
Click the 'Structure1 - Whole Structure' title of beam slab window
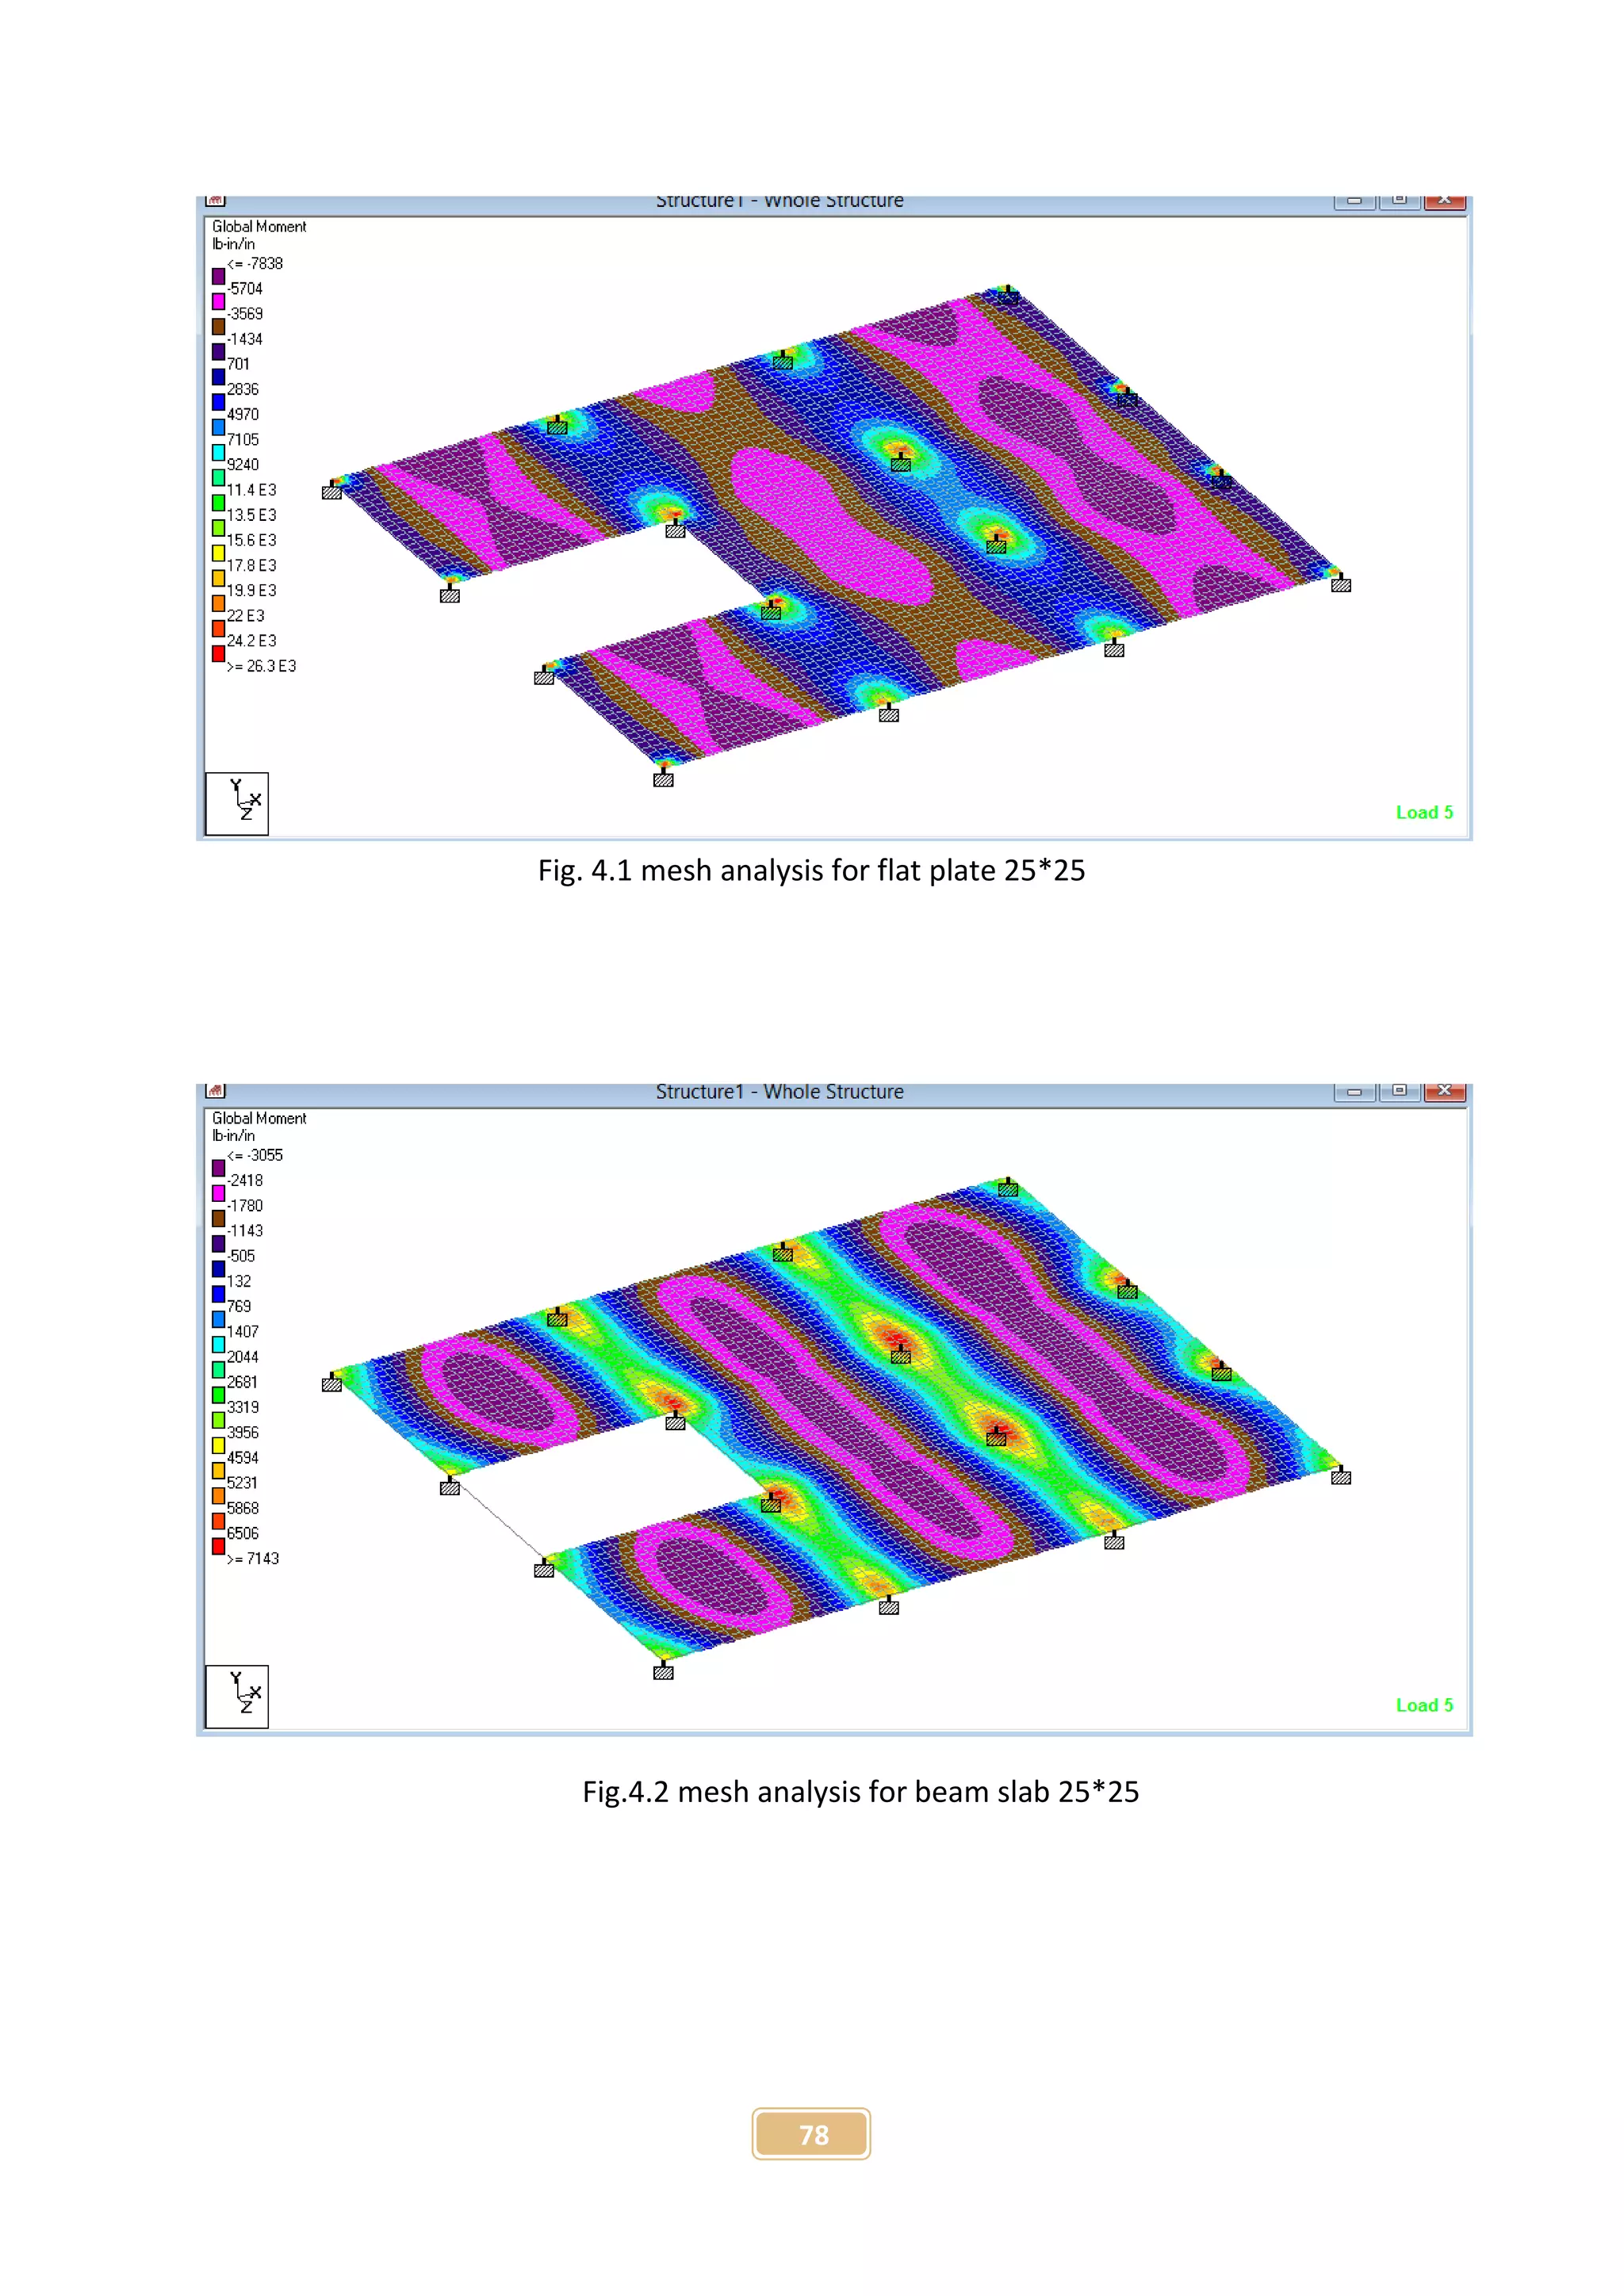780,1092
